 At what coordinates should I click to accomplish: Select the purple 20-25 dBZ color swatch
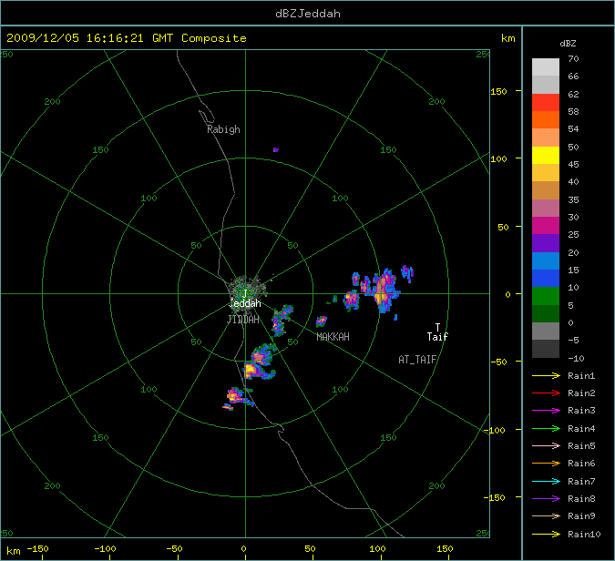[546, 243]
